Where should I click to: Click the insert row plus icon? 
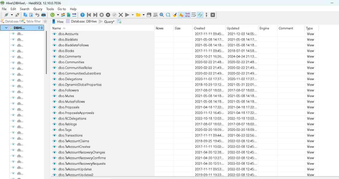tap(102, 15)
